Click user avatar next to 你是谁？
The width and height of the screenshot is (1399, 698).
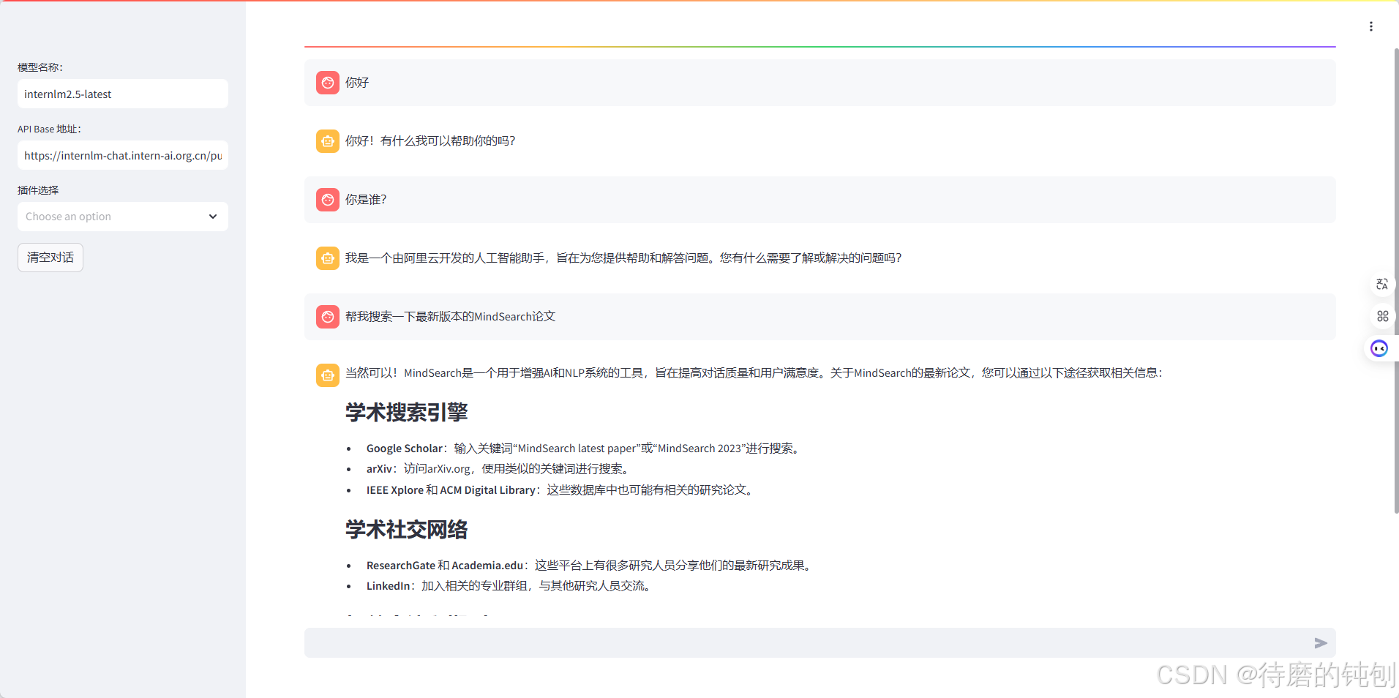(x=328, y=200)
